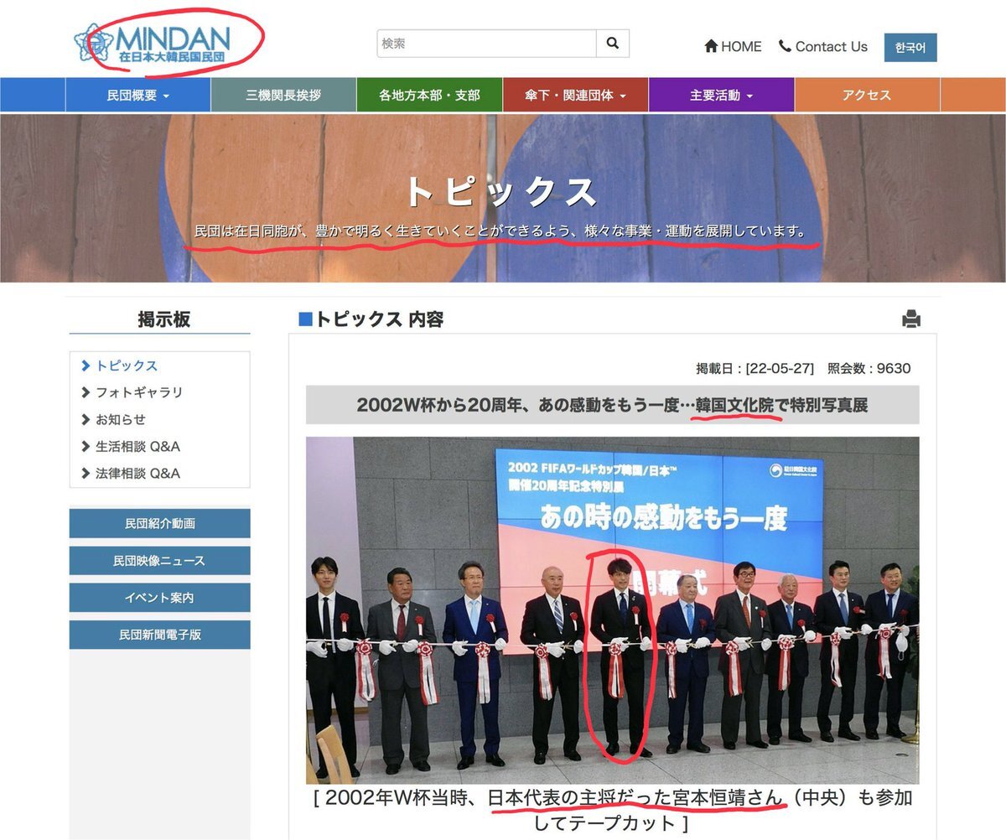The width and height of the screenshot is (1006, 840).
Task: Select トピックス in sidebar list
Action: click(x=127, y=366)
